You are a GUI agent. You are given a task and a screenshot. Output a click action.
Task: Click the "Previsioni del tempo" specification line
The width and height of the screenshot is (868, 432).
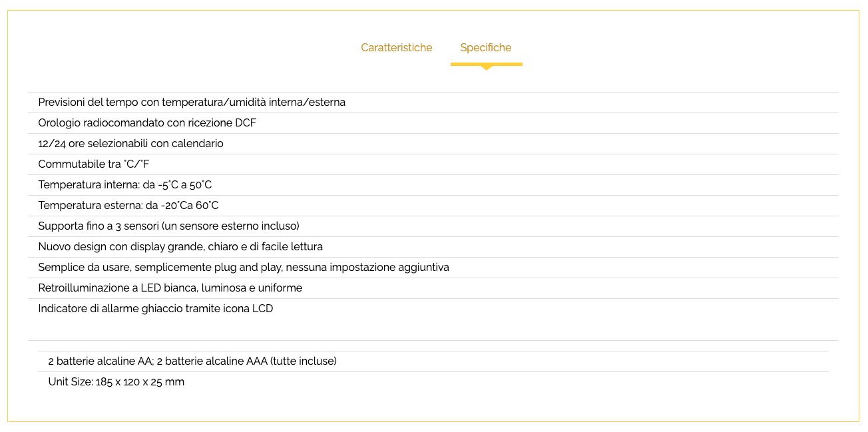pyautogui.click(x=192, y=103)
